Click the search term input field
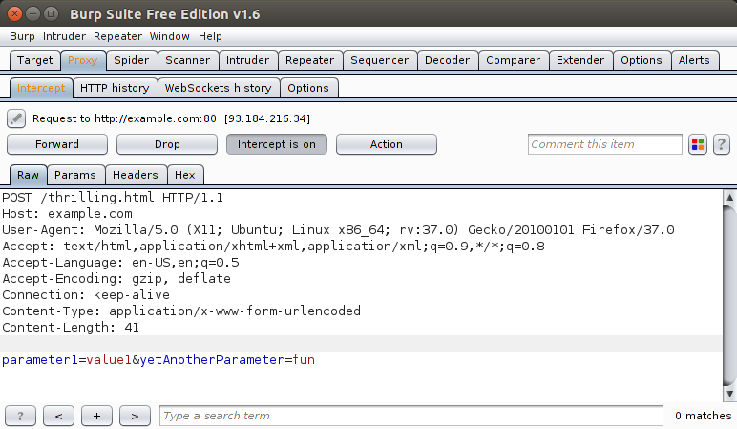The height and width of the screenshot is (429, 737). (411, 416)
